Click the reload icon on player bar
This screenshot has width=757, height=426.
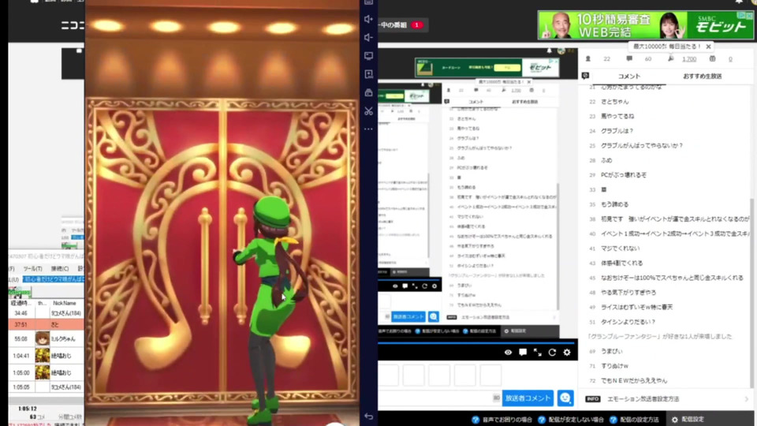pos(552,352)
